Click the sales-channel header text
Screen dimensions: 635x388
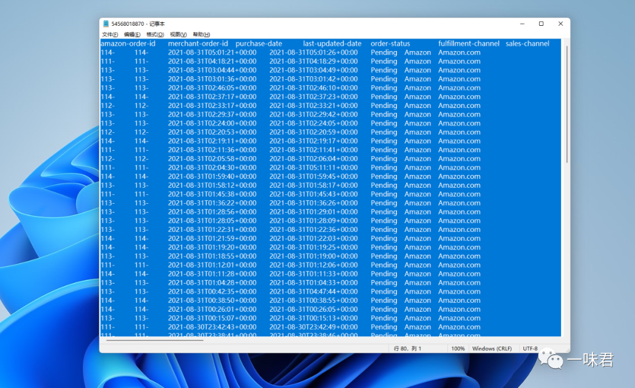click(527, 43)
